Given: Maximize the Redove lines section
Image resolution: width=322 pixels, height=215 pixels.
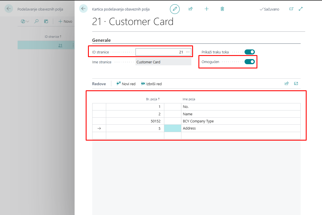Looking at the screenshot, I should 296,84.
